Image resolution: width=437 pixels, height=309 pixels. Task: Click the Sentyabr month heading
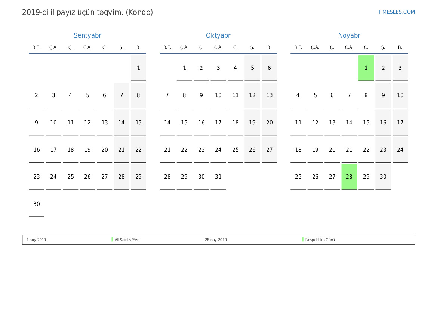(87, 35)
